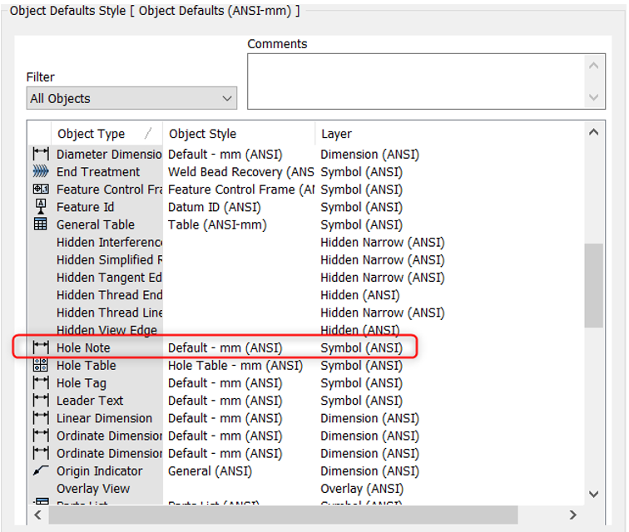Image resolution: width=629 pixels, height=532 pixels.
Task: Click the Comments box scroll-down arrow
Action: coord(594,97)
